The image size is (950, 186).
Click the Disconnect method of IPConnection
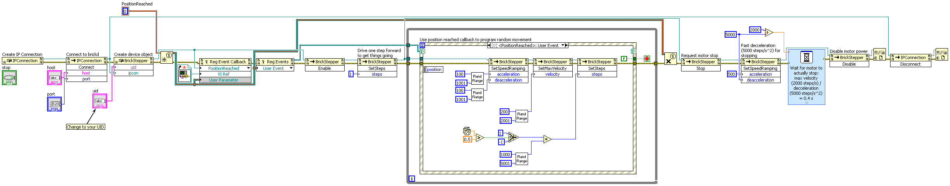pyautogui.click(x=910, y=64)
